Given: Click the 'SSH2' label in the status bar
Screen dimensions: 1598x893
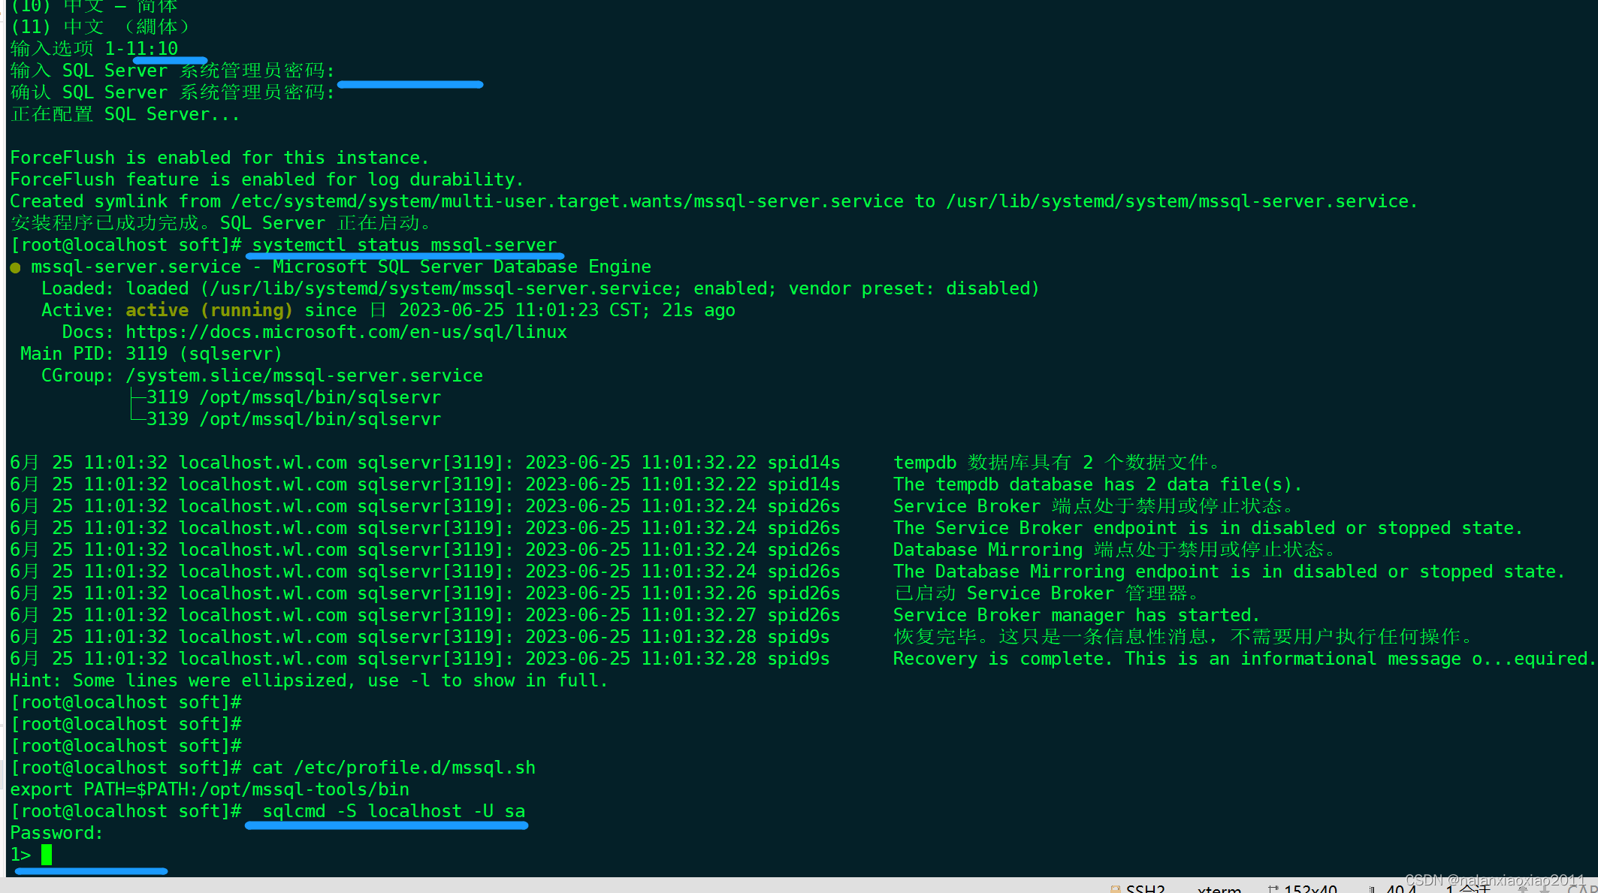Looking at the screenshot, I should pyautogui.click(x=1146, y=889).
